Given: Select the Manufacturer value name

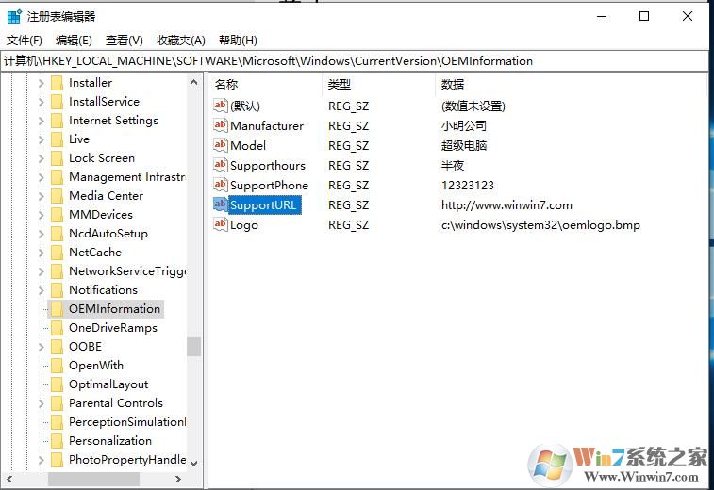Looking at the screenshot, I should [x=267, y=125].
